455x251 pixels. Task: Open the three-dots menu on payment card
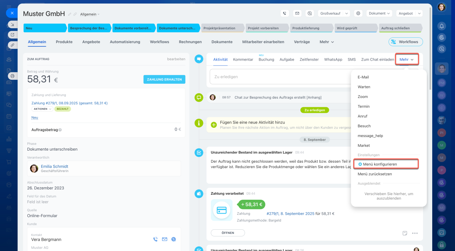[x=414, y=233]
